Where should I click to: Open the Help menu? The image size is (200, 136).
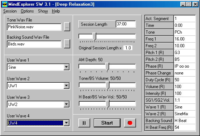pyautogui.click(x=56, y=11)
